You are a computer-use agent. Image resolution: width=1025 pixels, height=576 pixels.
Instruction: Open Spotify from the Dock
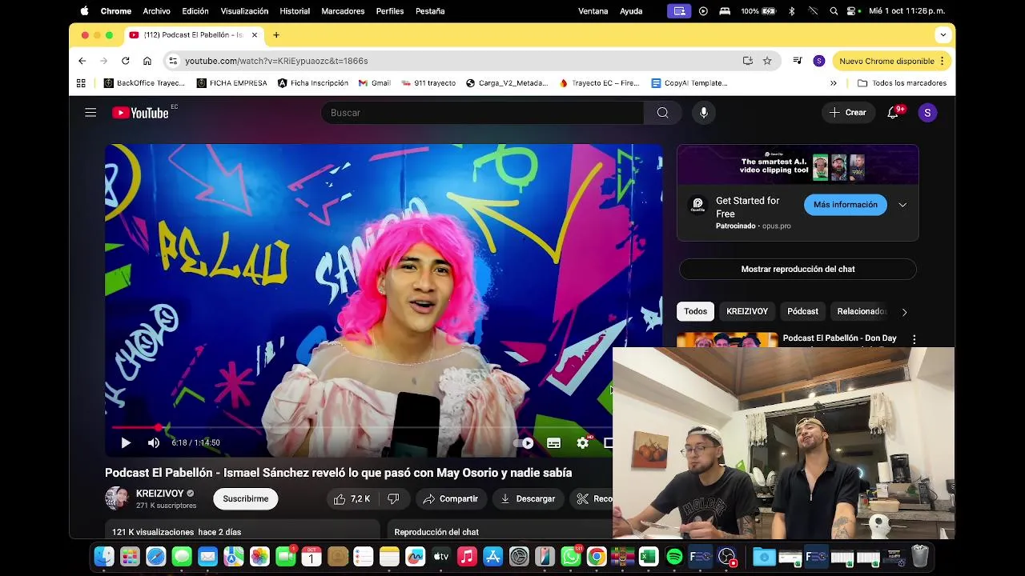click(674, 556)
